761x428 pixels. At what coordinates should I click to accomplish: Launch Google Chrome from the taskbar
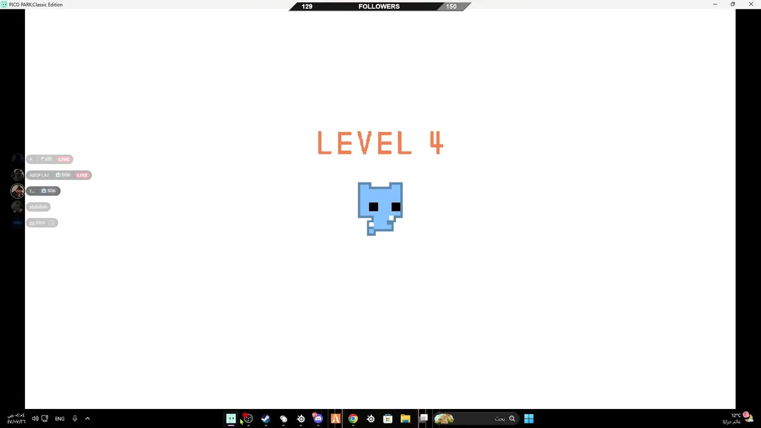(353, 418)
